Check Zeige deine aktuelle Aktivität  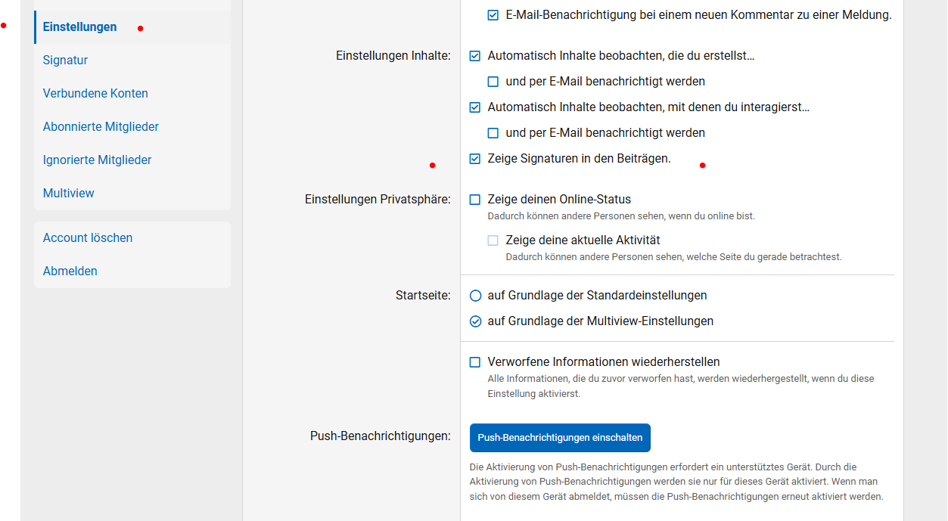[x=493, y=240]
